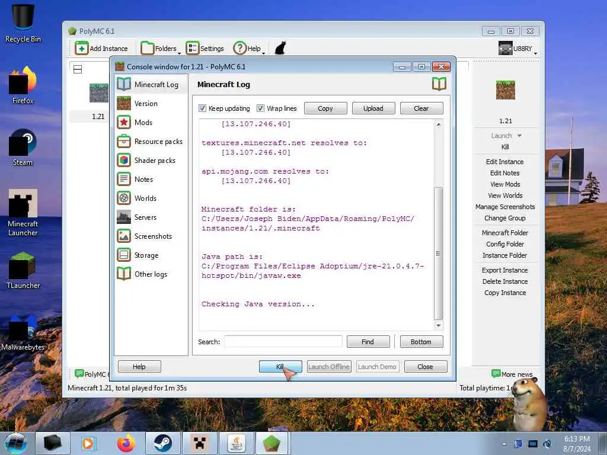This screenshot has width=607, height=455.
Task: Open TLauncher desktop icon
Action: [23, 270]
